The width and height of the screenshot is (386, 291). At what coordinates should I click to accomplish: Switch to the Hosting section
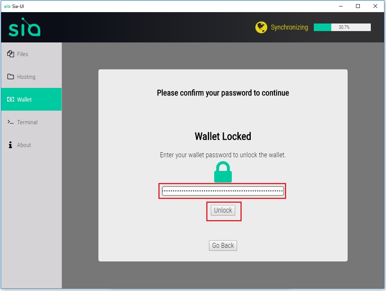click(x=31, y=77)
